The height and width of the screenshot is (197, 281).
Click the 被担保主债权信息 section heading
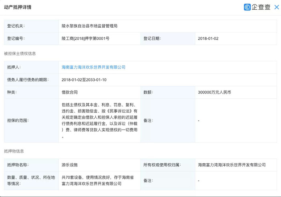[20, 53]
